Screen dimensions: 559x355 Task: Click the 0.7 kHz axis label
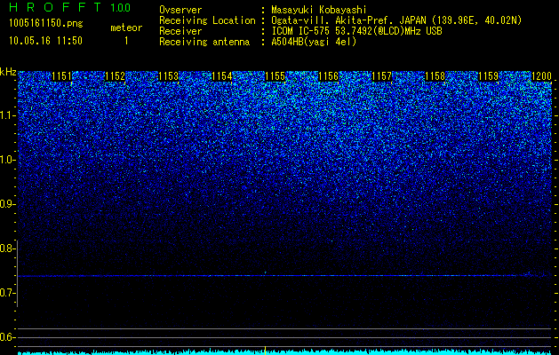point(7,293)
